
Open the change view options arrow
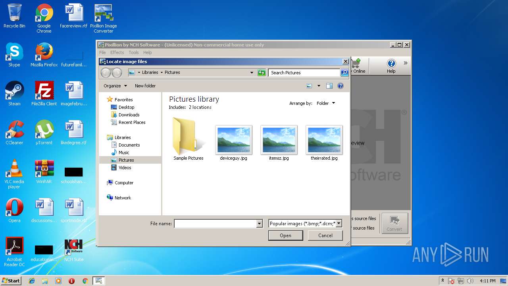tap(319, 86)
